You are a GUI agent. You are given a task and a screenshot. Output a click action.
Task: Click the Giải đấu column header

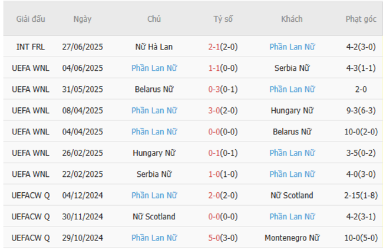click(31, 19)
